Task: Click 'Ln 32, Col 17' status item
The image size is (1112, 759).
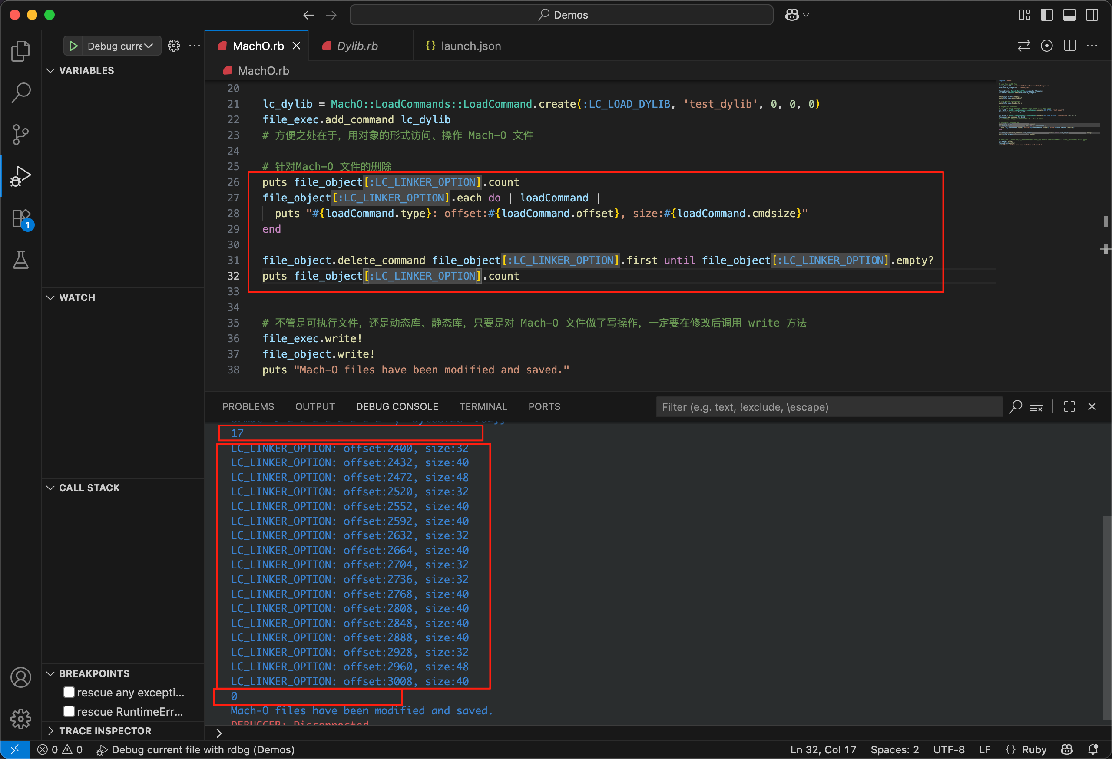Action: click(823, 749)
